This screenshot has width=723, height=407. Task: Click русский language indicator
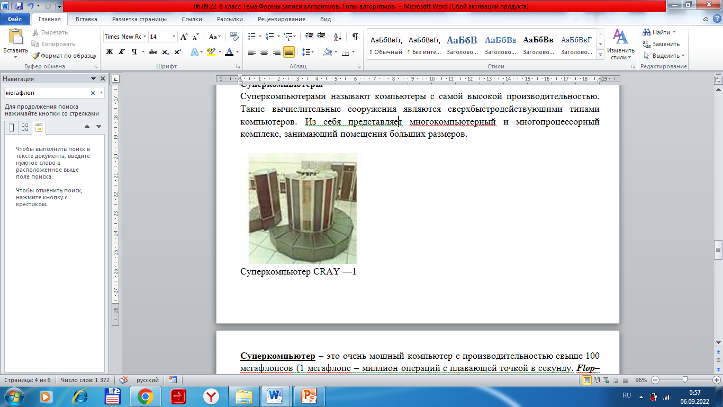148,380
